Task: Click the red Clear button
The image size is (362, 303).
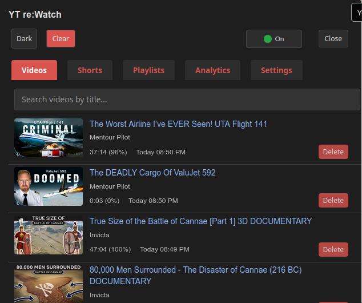Action: click(61, 39)
